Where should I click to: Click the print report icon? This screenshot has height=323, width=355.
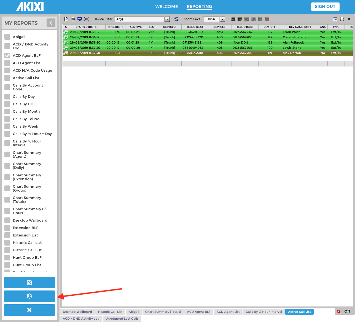tap(73, 19)
